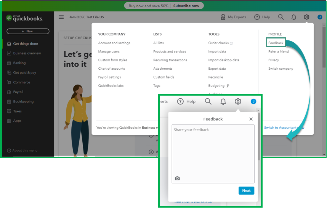Open the hamburger menu beside company name
This screenshot has height=208, width=327.
click(61, 17)
